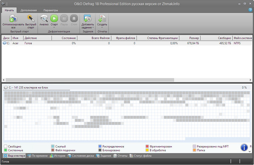Expand legend with the down chevron
Image resolution: width=254 pixels, height=165 pixels.
250,151
